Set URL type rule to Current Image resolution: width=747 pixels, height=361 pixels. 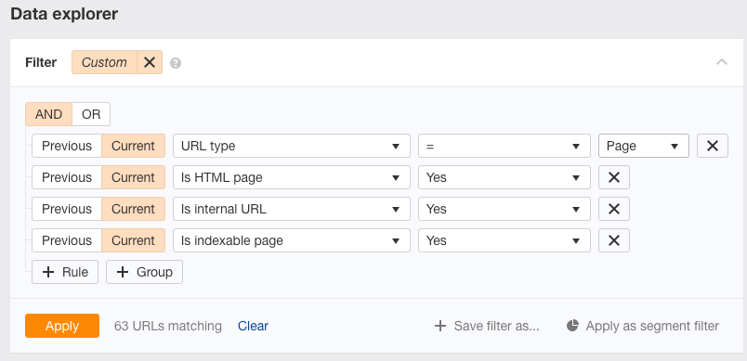tap(134, 146)
